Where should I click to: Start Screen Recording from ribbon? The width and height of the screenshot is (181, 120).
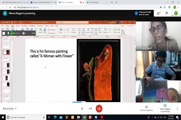[x=123, y=31]
